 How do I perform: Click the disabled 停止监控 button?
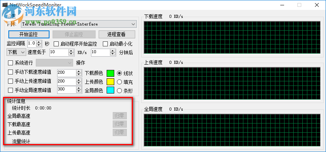coord(74,34)
